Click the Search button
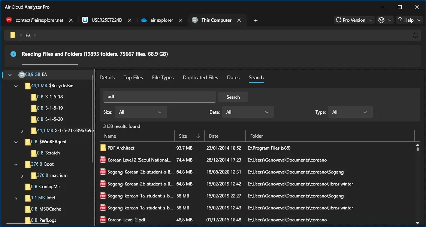Screen dimensions: 426x227 coord(233,97)
